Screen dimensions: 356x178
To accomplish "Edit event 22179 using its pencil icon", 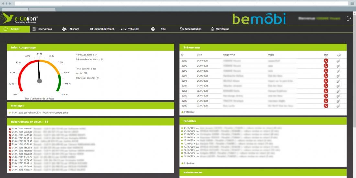I will point(338,66).
